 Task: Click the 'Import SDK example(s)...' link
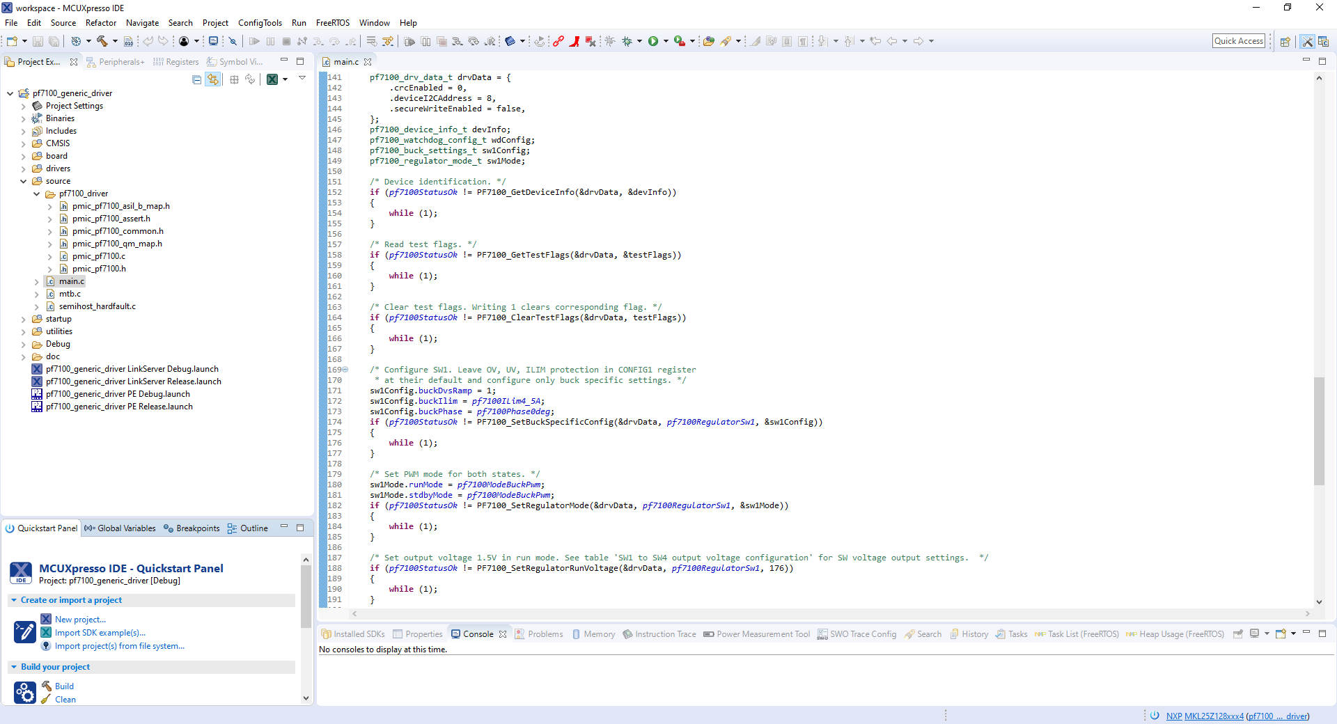tap(100, 633)
